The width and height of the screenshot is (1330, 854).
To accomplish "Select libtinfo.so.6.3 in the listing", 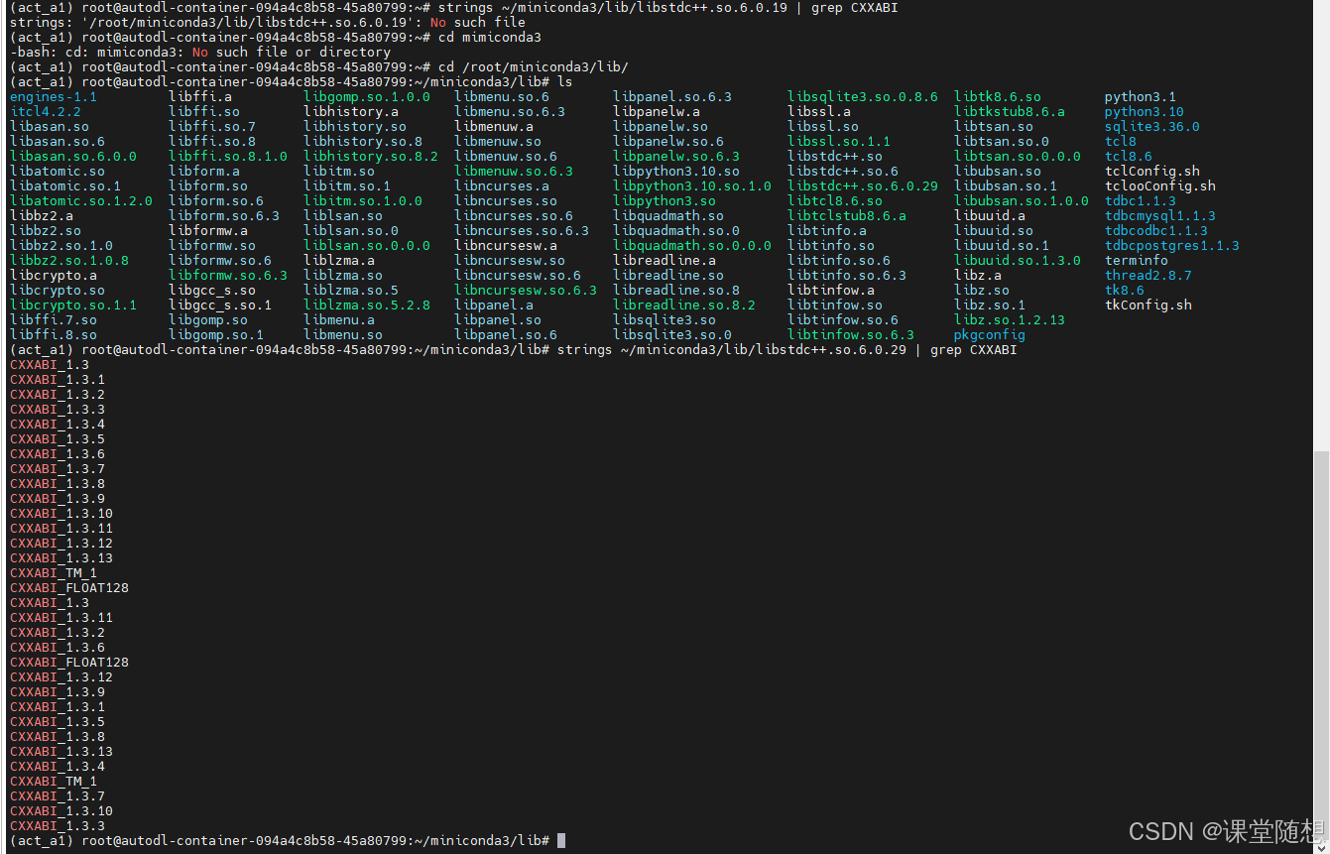I will (x=847, y=276).
